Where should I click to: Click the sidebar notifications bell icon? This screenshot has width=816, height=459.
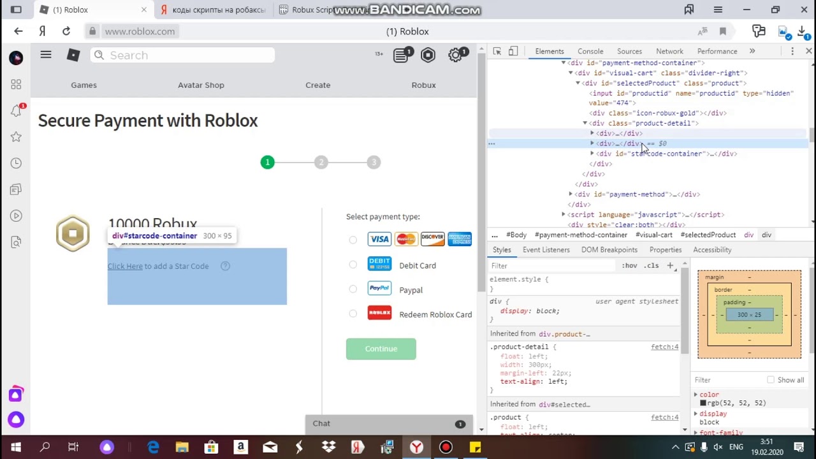(x=16, y=111)
